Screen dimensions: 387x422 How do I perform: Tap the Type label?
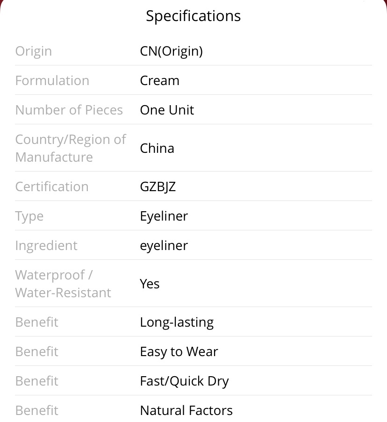coord(29,216)
